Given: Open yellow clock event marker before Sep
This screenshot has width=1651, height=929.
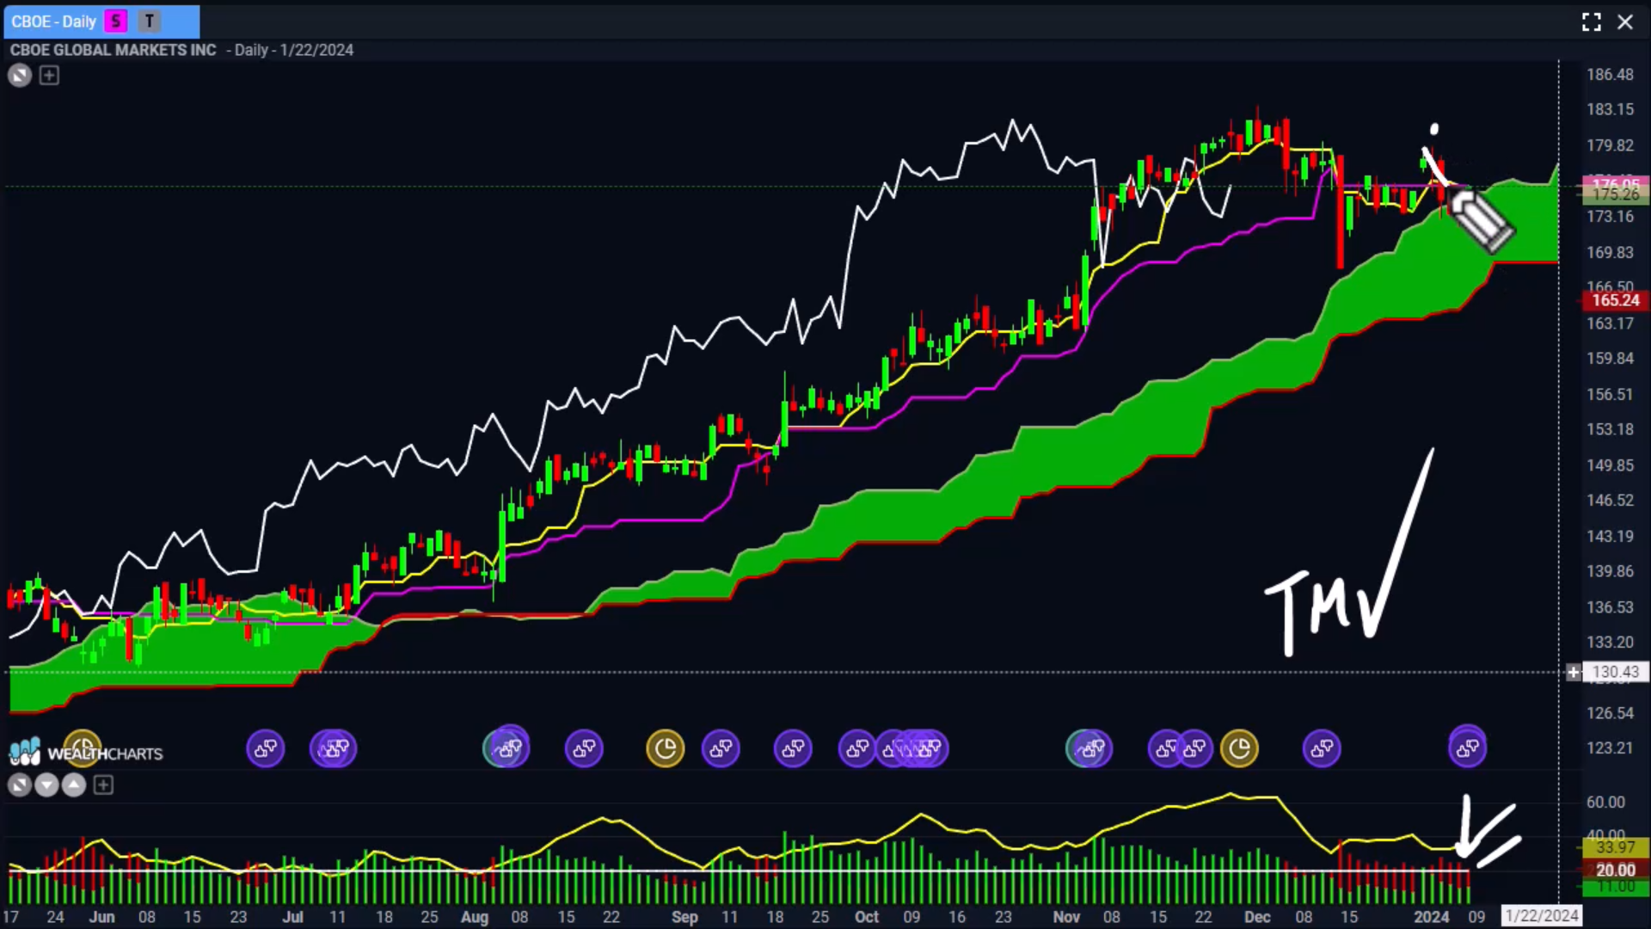Looking at the screenshot, I should click(x=666, y=748).
